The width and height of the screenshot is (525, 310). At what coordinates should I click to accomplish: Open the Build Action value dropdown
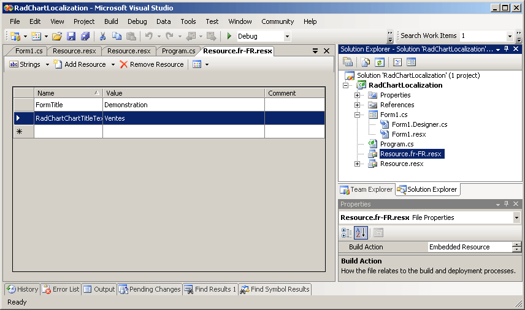(x=516, y=247)
